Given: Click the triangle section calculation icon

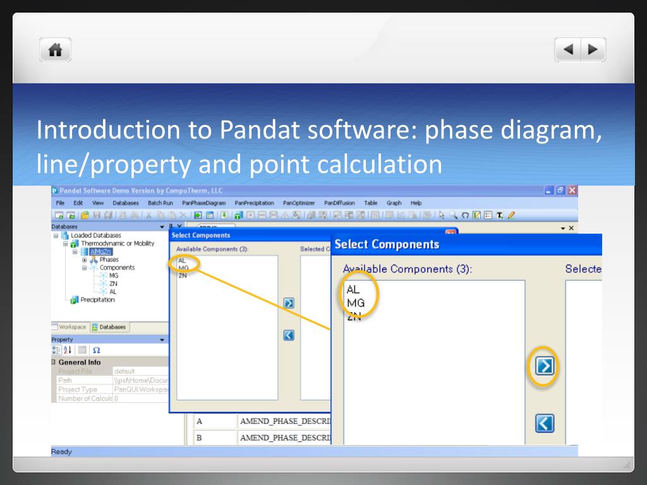Looking at the screenshot, I should [x=285, y=215].
